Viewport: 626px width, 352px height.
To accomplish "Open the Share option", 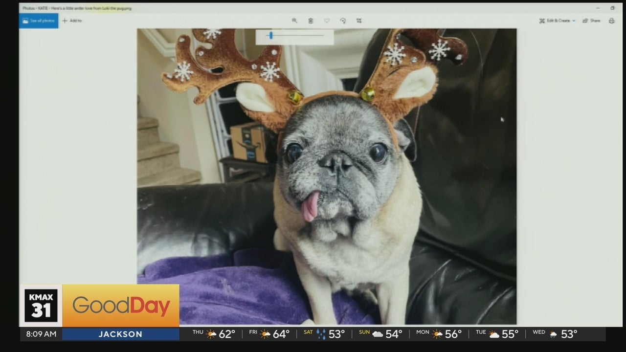I will [591, 21].
